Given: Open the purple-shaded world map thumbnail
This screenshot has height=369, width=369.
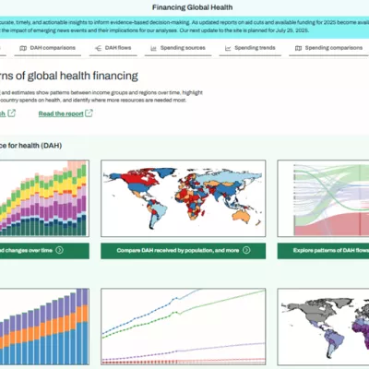Looking at the screenshot, I should coord(323,327).
